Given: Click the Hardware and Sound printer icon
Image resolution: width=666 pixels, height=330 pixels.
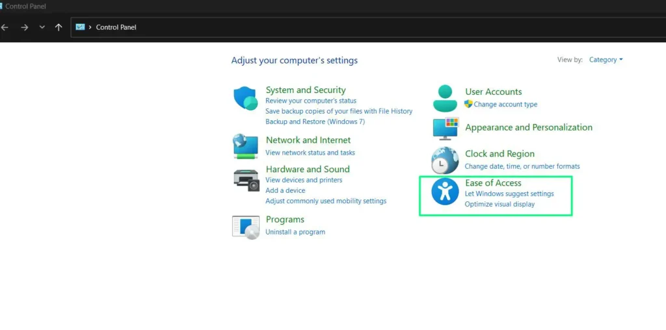Looking at the screenshot, I should pos(246,181).
